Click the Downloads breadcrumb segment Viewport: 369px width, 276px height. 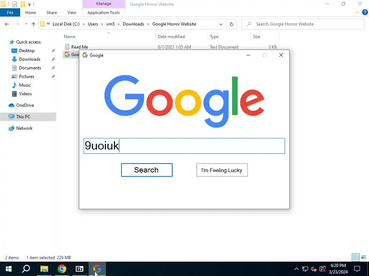(x=133, y=24)
